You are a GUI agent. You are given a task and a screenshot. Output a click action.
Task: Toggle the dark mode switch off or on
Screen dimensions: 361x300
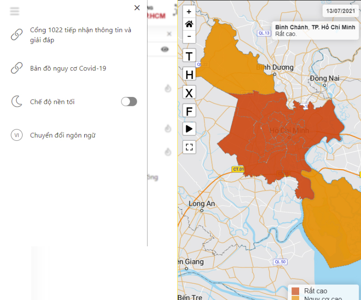click(x=129, y=102)
